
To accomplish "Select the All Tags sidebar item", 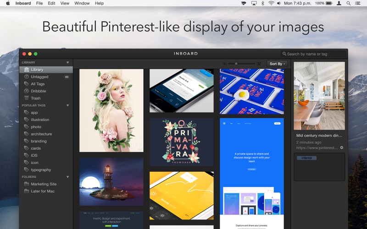I will (38, 84).
